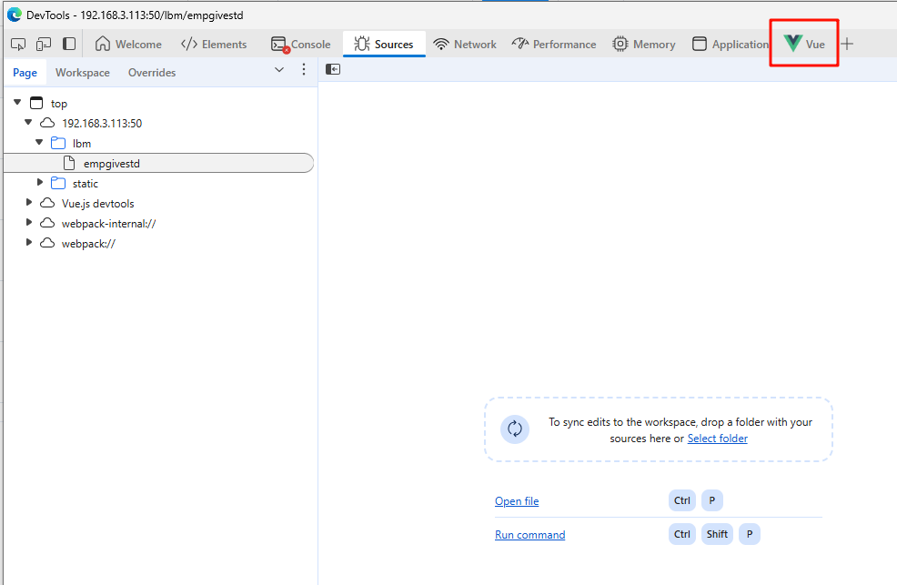The image size is (897, 585).
Task: Select the empgivestd file
Action: [x=158, y=163]
